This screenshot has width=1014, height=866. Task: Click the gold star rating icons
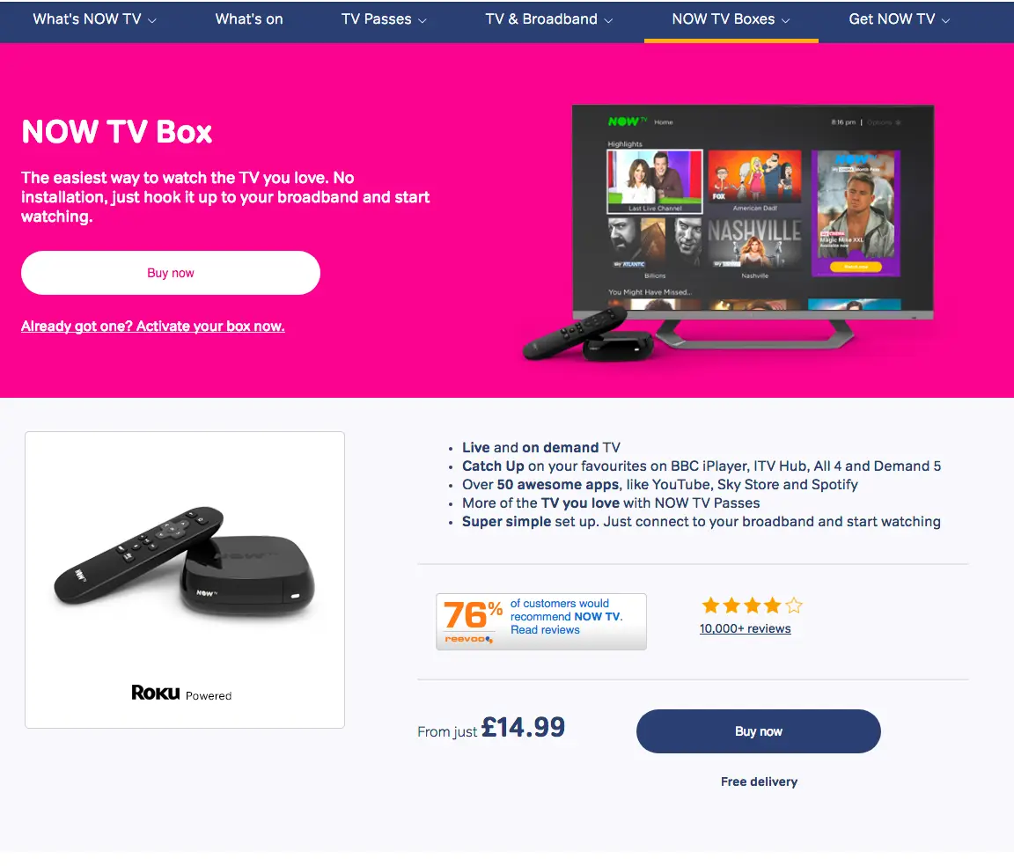(x=752, y=606)
